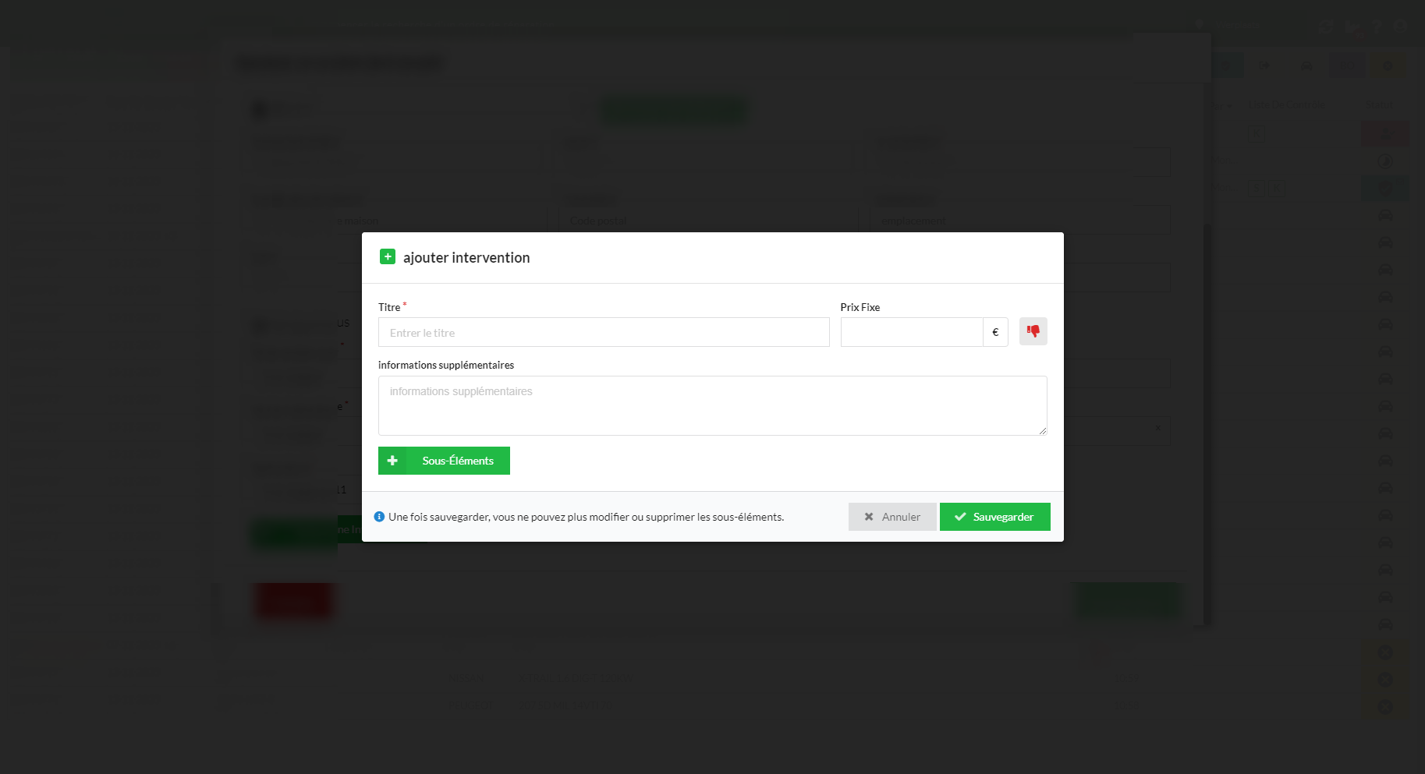1425x774 pixels.
Task: Click the sign-out arrow toolbar icon
Action: tap(1264, 65)
